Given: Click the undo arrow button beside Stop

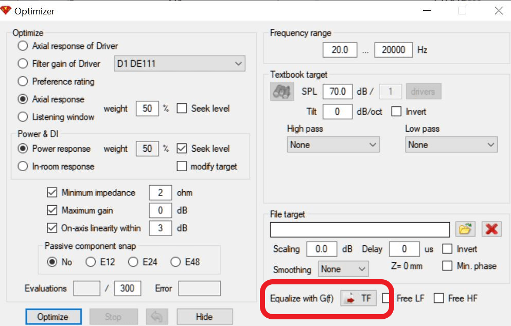Looking at the screenshot, I should (x=157, y=317).
